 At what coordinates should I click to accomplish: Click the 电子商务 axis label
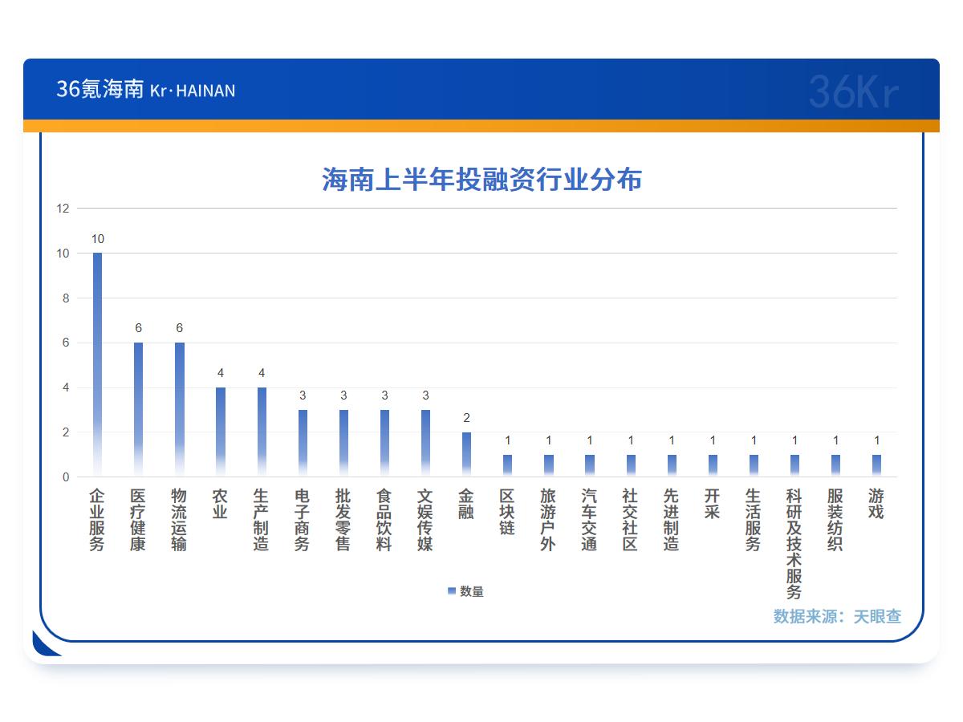pos(303,520)
